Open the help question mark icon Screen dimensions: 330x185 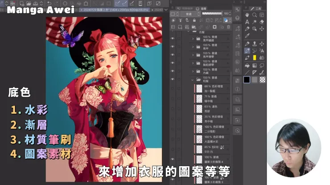click(149, 3)
